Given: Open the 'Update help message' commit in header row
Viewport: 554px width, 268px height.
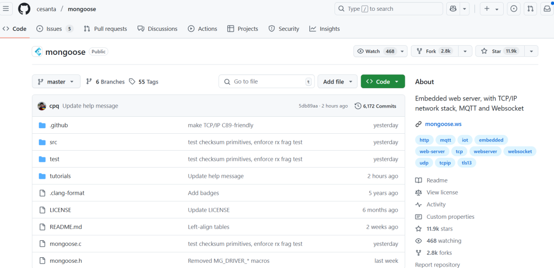Looking at the screenshot, I should (90, 106).
